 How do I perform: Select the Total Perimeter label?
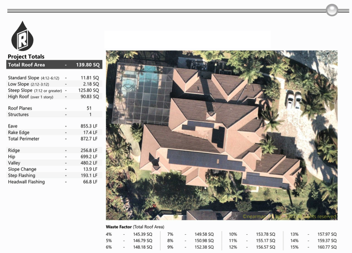coord(24,139)
